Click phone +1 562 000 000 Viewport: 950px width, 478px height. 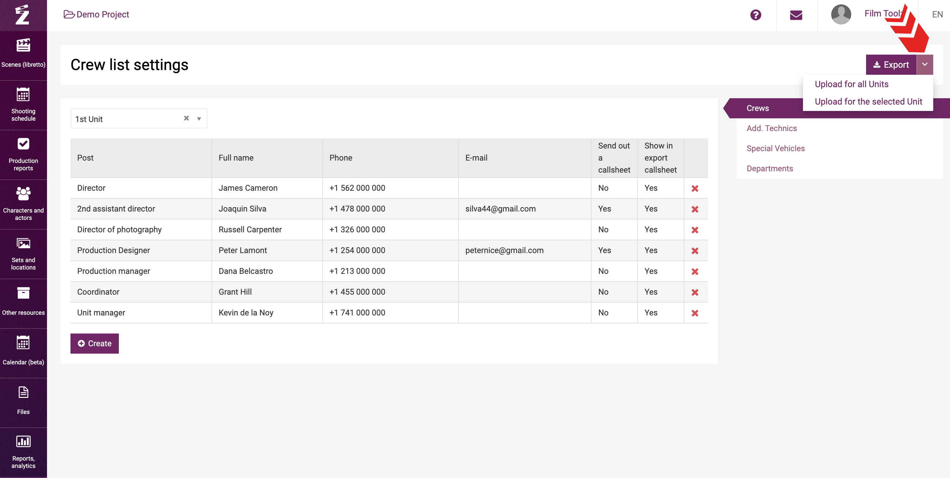pos(357,188)
